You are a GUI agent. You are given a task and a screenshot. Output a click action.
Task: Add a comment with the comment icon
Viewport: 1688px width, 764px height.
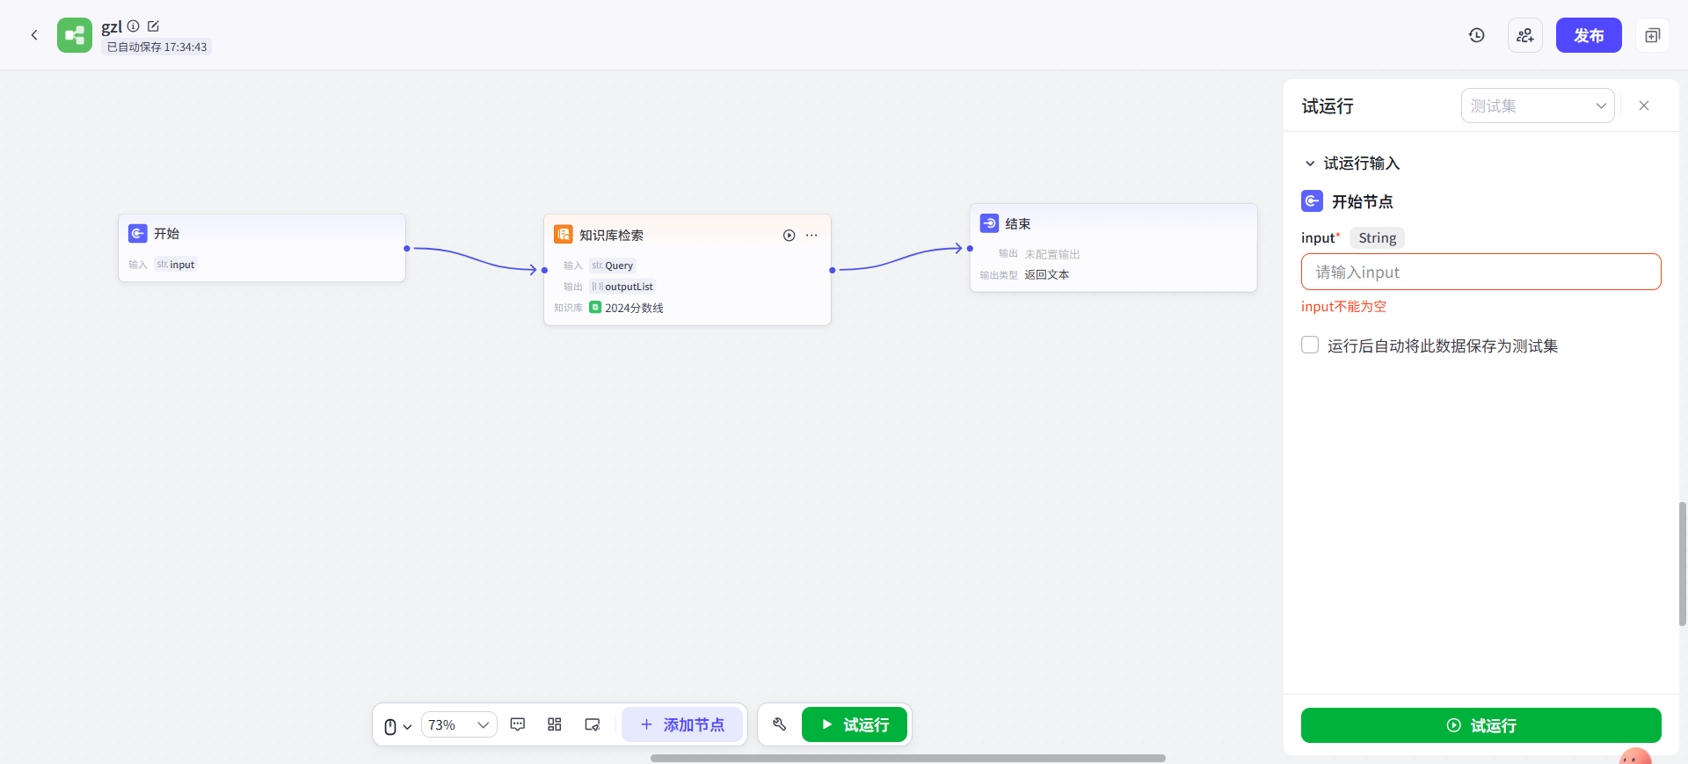click(x=518, y=724)
